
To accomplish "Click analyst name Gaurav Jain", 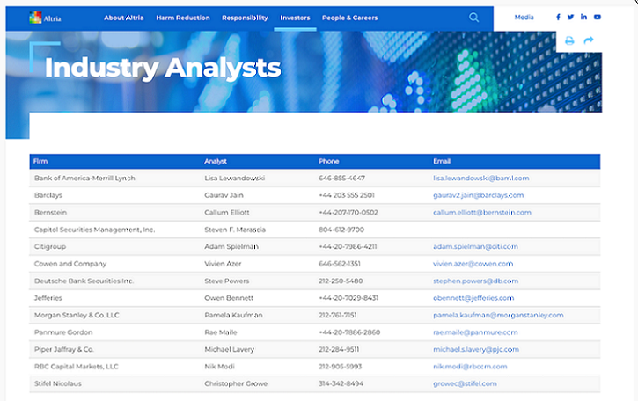I will (224, 195).
